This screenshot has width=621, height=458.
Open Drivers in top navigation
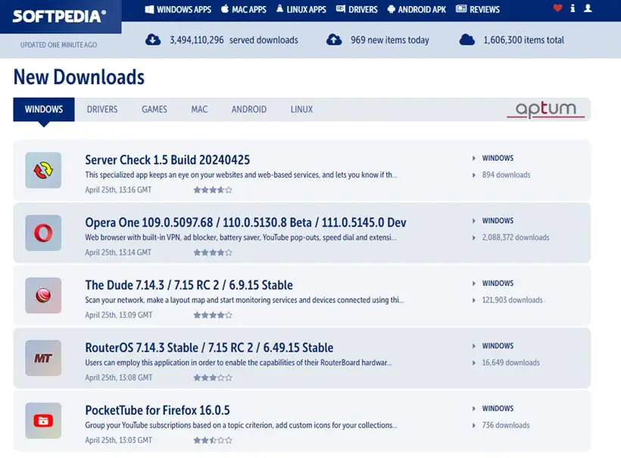click(x=357, y=10)
